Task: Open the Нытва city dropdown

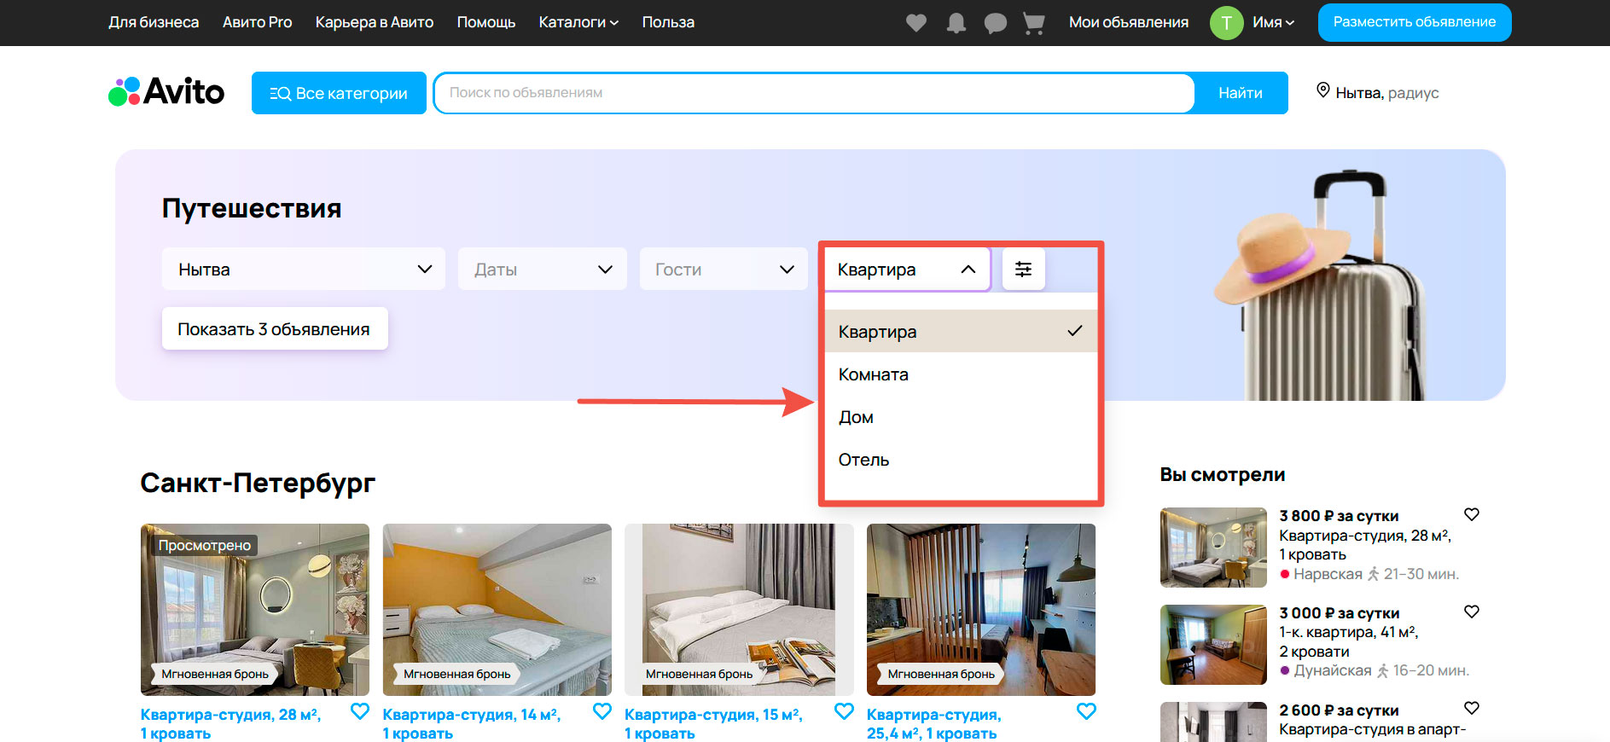Action: pos(304,270)
